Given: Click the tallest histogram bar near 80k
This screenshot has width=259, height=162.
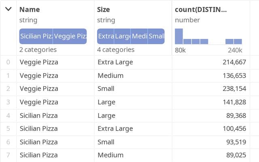Looking at the screenshot, I should click(179, 36).
